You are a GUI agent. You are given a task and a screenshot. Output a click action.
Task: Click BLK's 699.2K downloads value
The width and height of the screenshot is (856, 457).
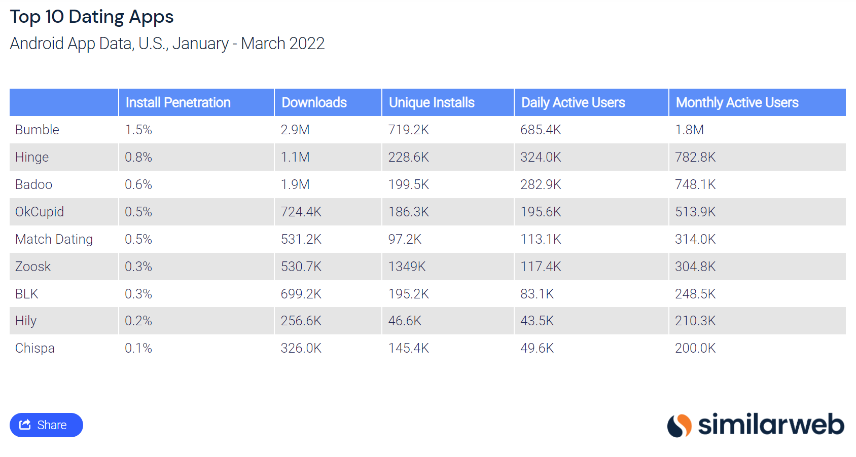[x=301, y=294]
